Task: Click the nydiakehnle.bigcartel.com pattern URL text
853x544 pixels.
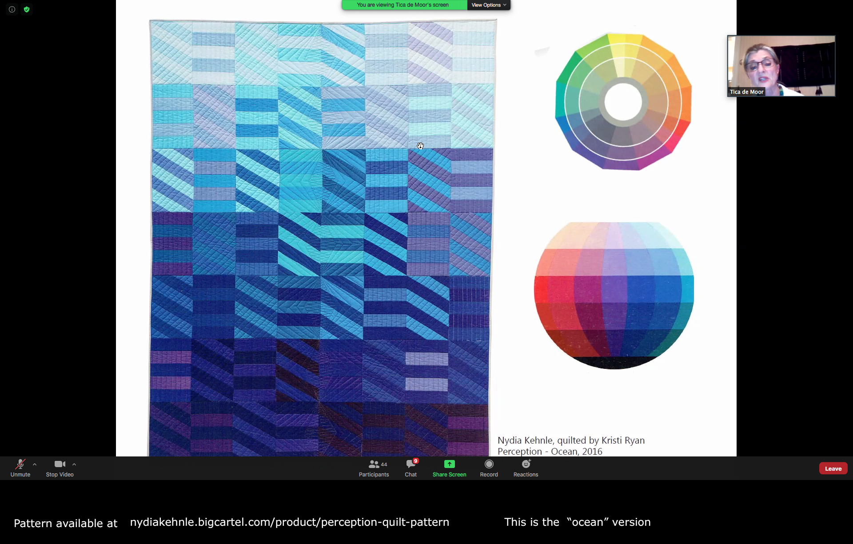Action: (x=290, y=522)
